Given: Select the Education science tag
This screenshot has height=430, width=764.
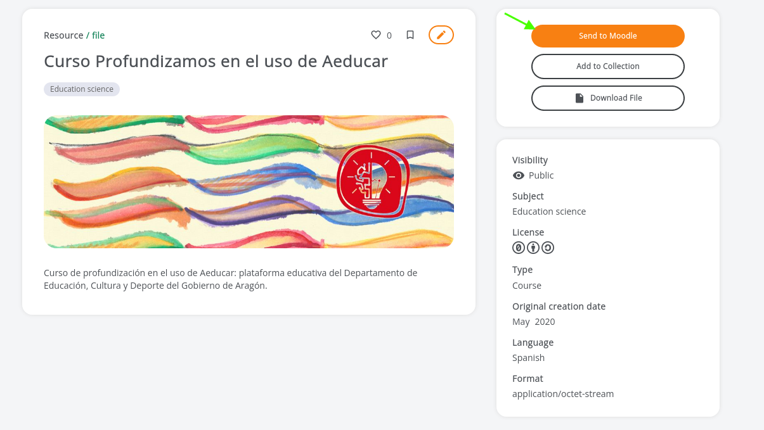Looking at the screenshot, I should click(x=82, y=89).
